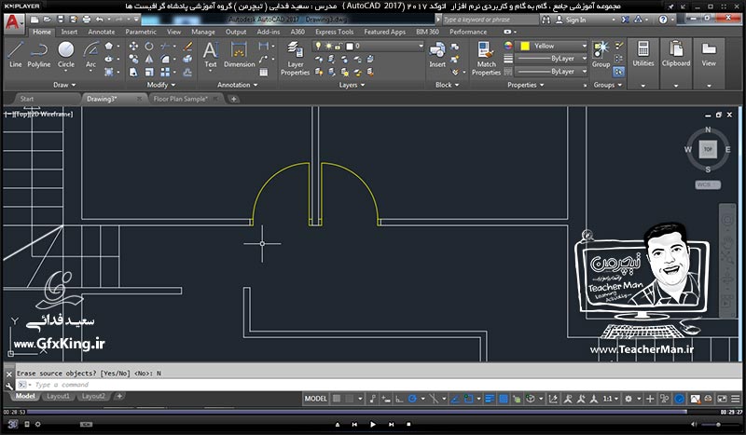Click the Explode tool icon
Viewport: 746px width, 435px height.
pyautogui.click(x=188, y=59)
